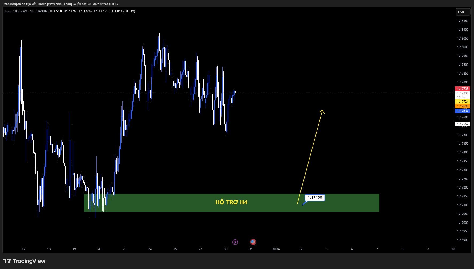
Task: Open the 1h timeframe selector
Action: pos(32,11)
